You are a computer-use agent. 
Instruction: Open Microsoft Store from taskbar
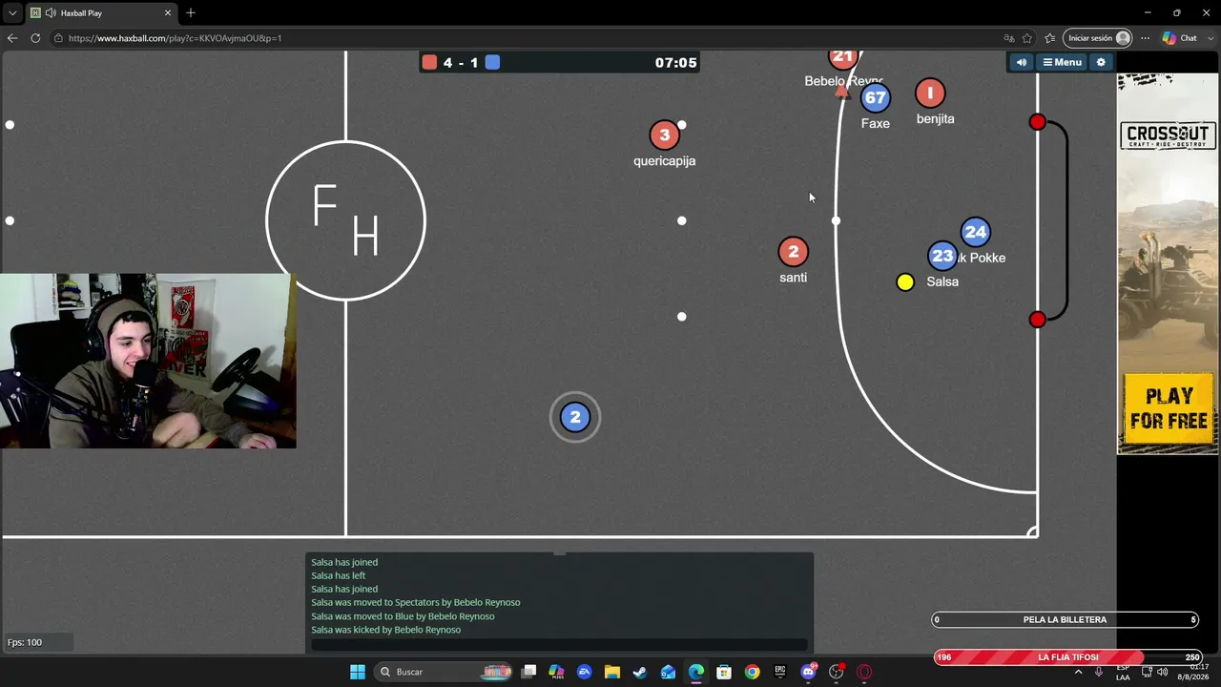724,672
